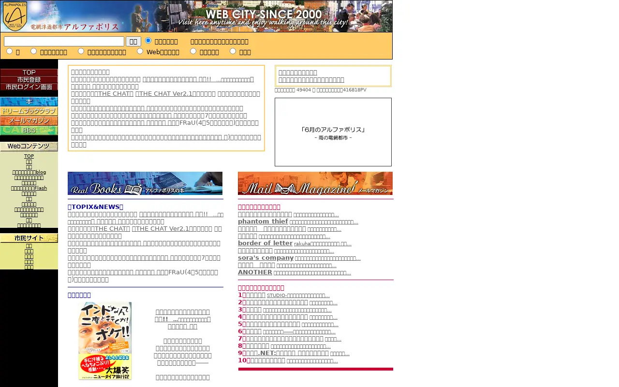The height and width of the screenshot is (387, 619).
Task: Click the FRaU mention in TOPIX&NEWS section
Action: click(177, 272)
